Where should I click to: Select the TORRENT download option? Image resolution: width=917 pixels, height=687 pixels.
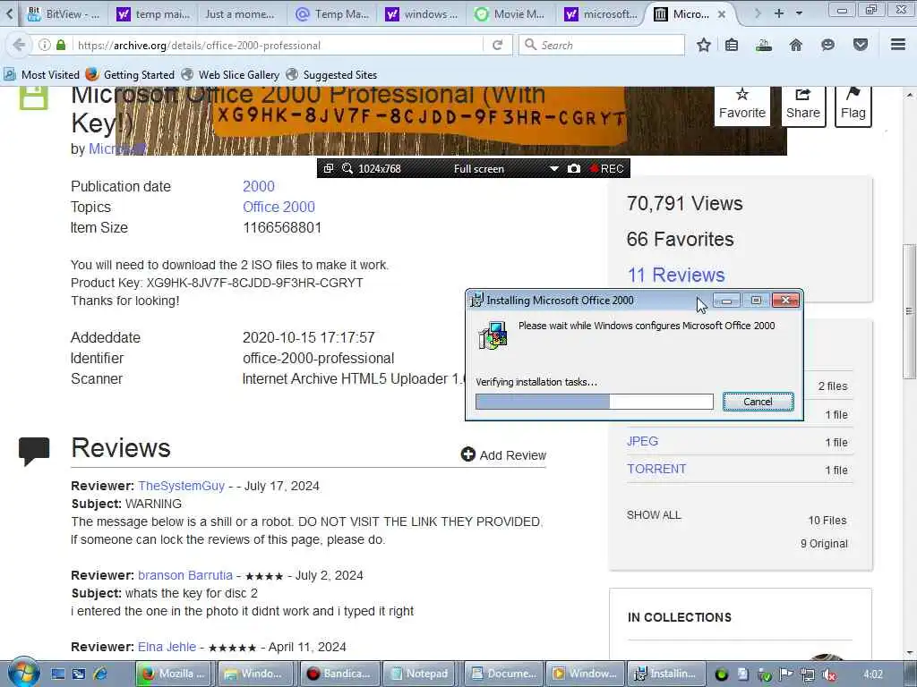pos(656,469)
